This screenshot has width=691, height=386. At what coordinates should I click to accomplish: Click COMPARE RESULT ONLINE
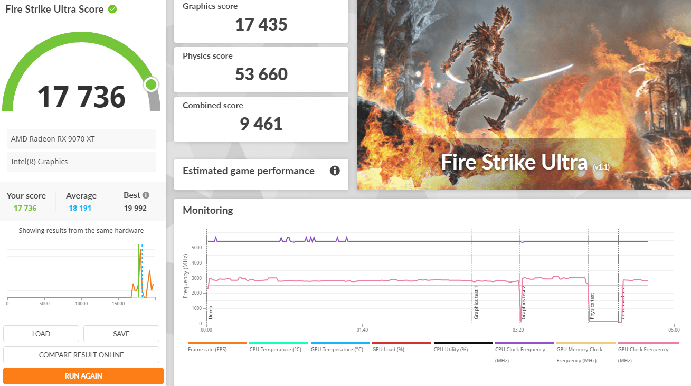[81, 355]
